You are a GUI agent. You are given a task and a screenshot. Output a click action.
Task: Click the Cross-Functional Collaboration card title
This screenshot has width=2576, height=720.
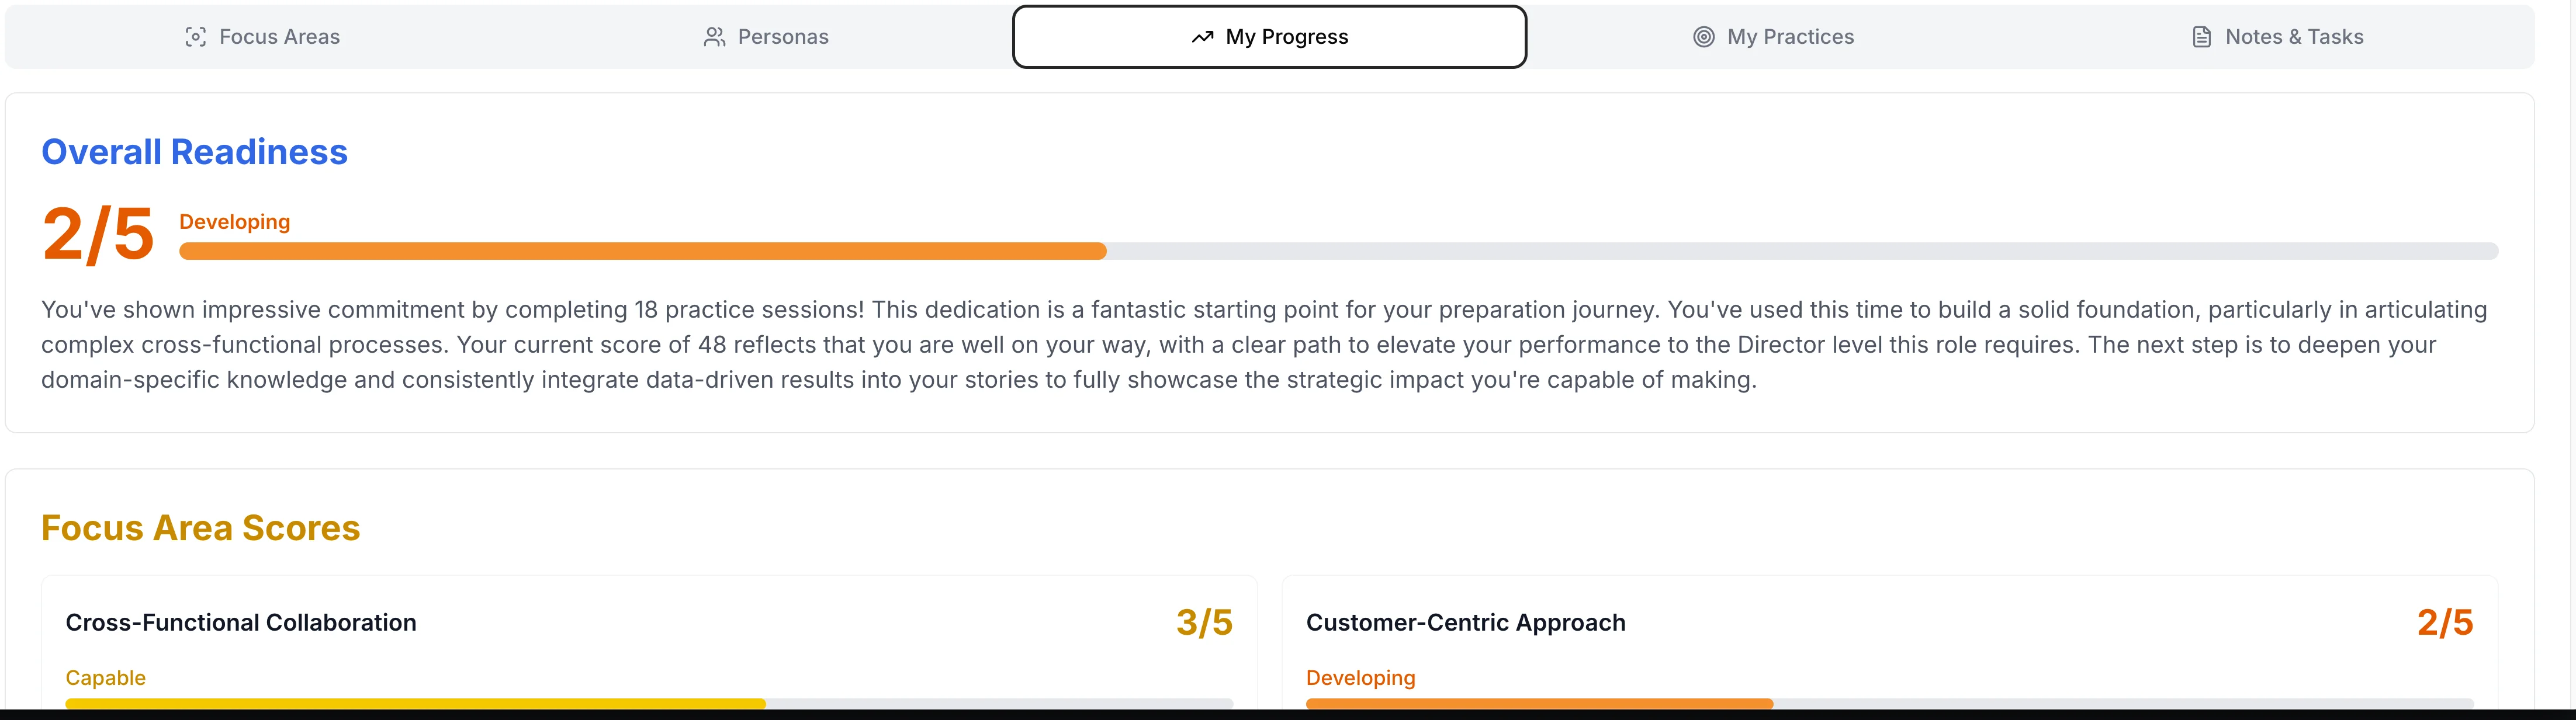pos(240,622)
